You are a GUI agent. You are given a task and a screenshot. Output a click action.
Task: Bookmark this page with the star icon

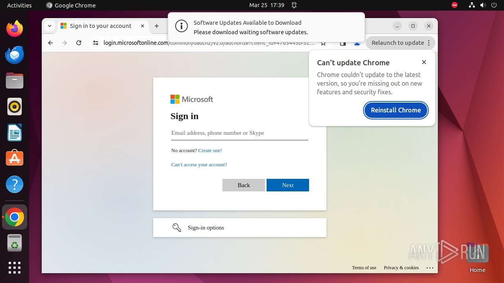[323, 43]
